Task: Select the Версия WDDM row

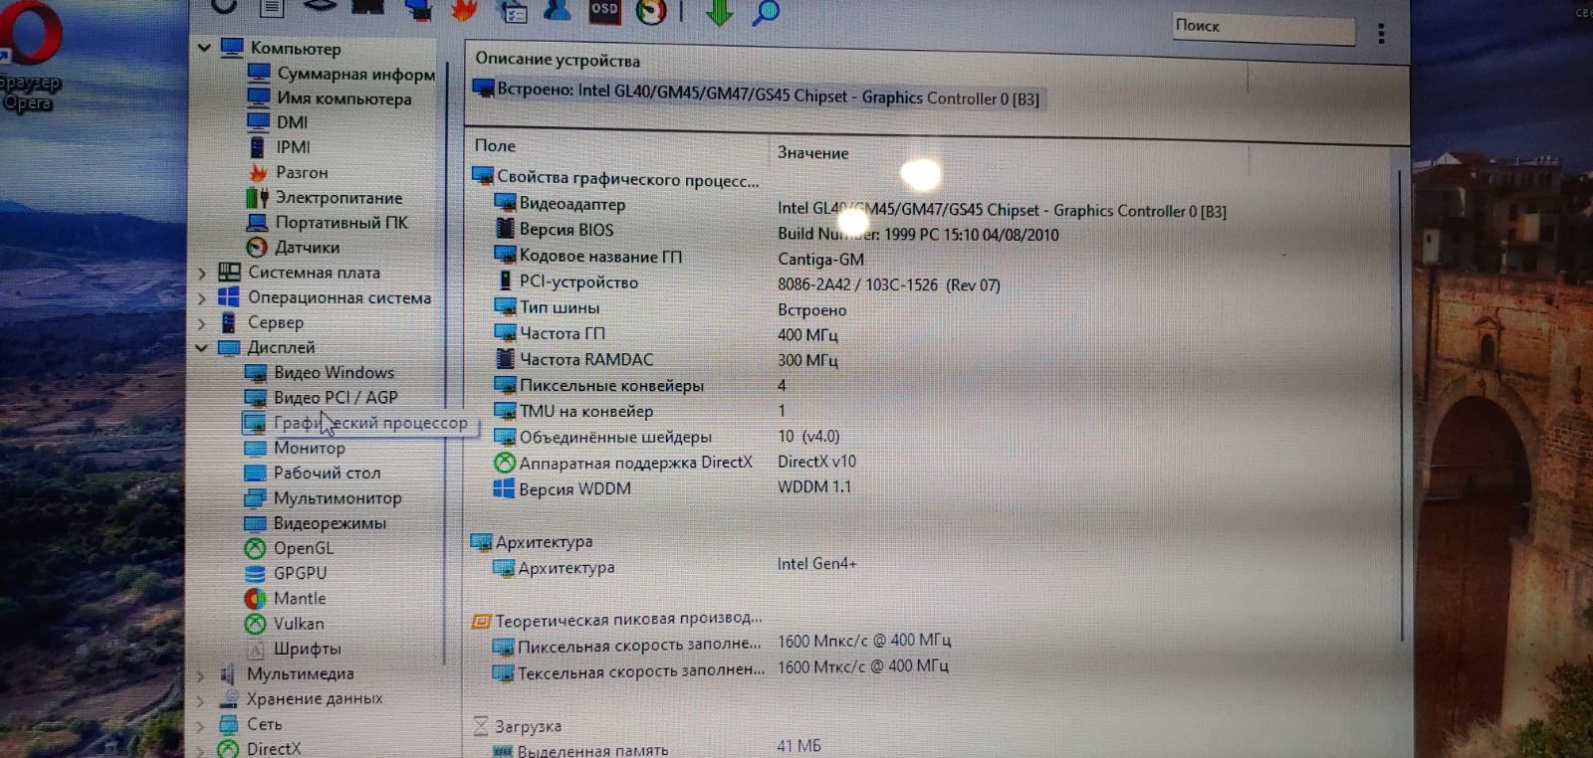Action: [x=564, y=488]
